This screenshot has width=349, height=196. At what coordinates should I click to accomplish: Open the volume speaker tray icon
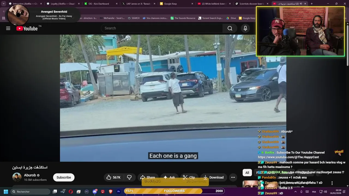pos(325,192)
